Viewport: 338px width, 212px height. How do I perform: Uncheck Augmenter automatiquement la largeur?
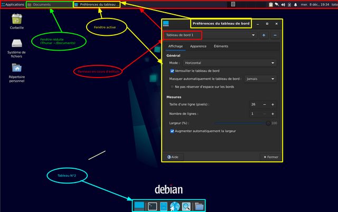172,131
